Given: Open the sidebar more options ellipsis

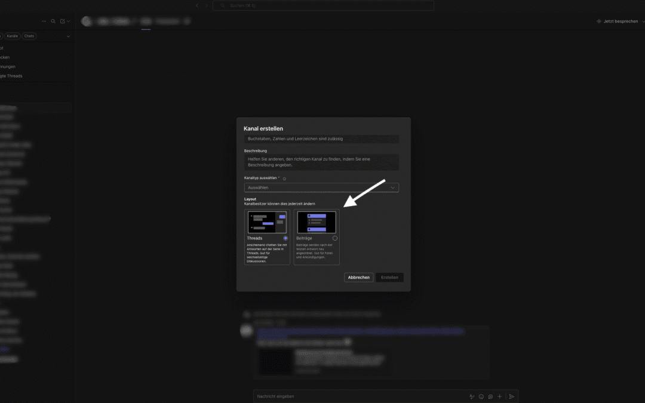Looking at the screenshot, I should point(45,20).
